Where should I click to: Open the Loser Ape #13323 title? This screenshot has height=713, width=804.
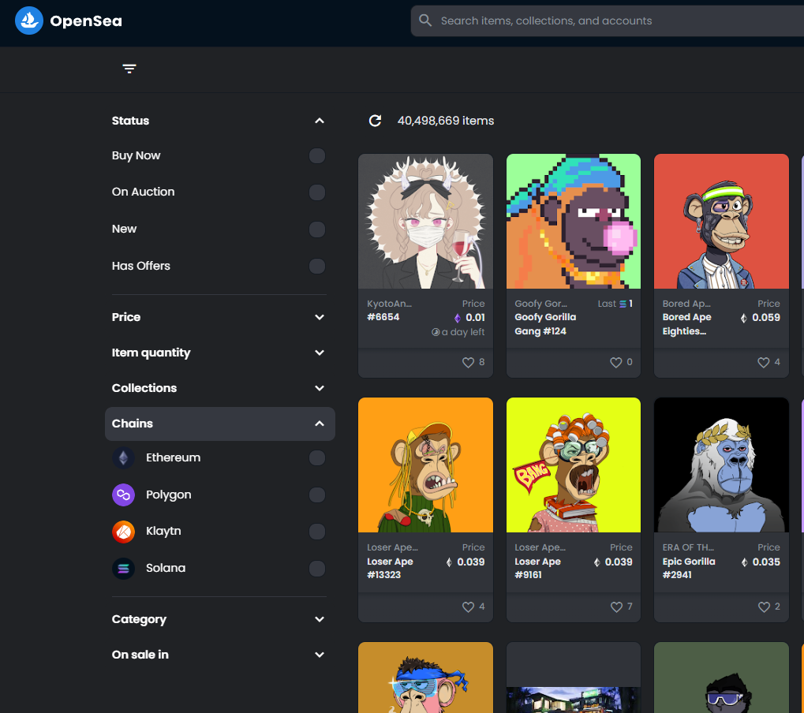click(x=390, y=568)
